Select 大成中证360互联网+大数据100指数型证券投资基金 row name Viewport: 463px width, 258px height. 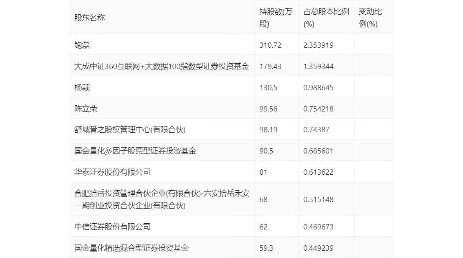click(x=162, y=66)
